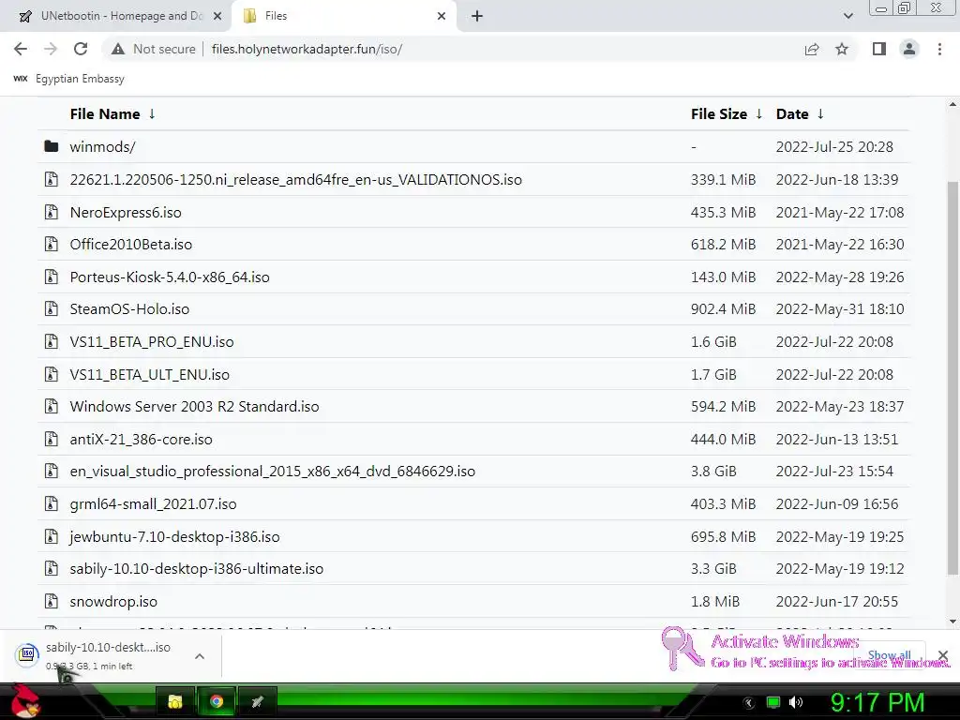960x720 pixels.
Task: Download SteamOS-Holo.iso
Action: pos(129,309)
